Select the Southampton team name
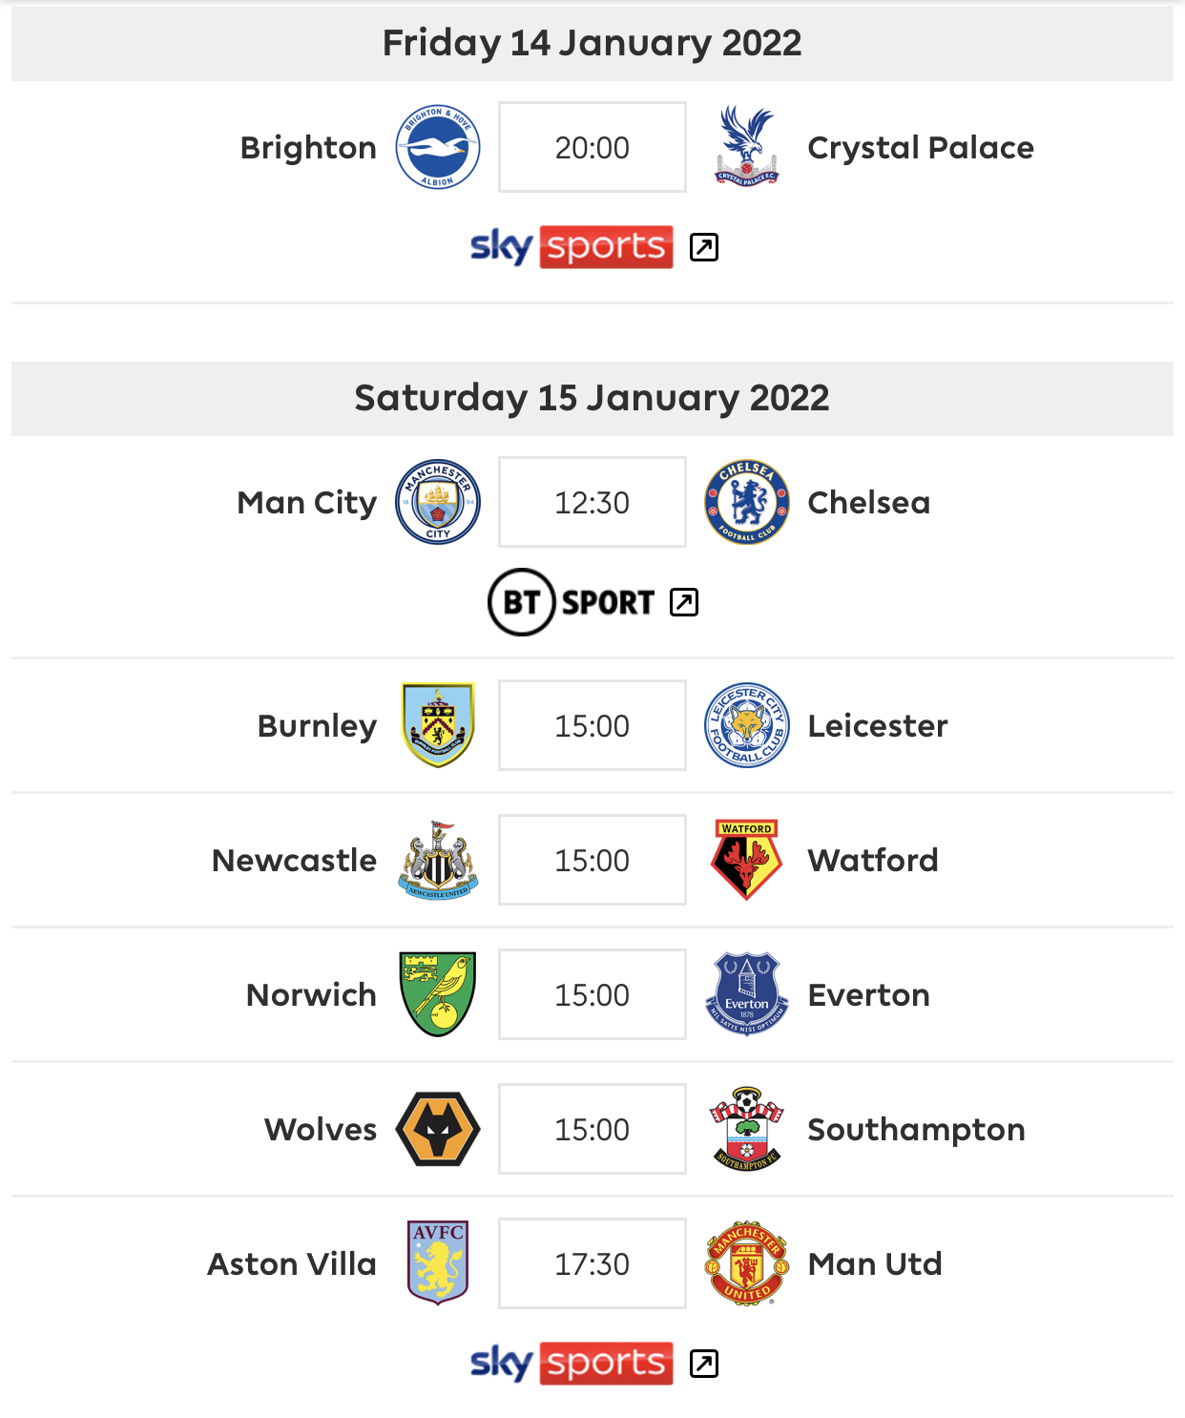This screenshot has width=1185, height=1418. 916,1130
